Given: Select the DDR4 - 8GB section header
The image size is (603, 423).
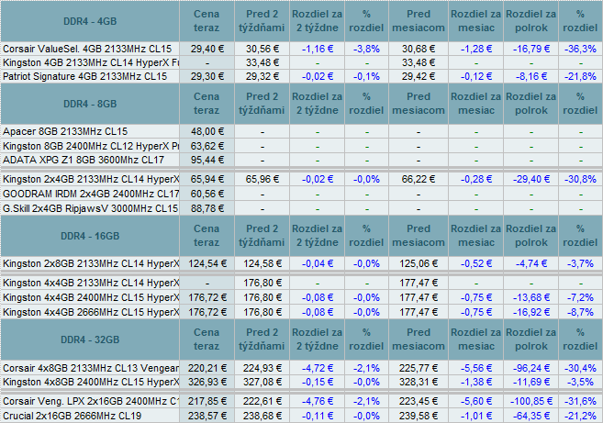Looking at the screenshot, I should tap(90, 104).
